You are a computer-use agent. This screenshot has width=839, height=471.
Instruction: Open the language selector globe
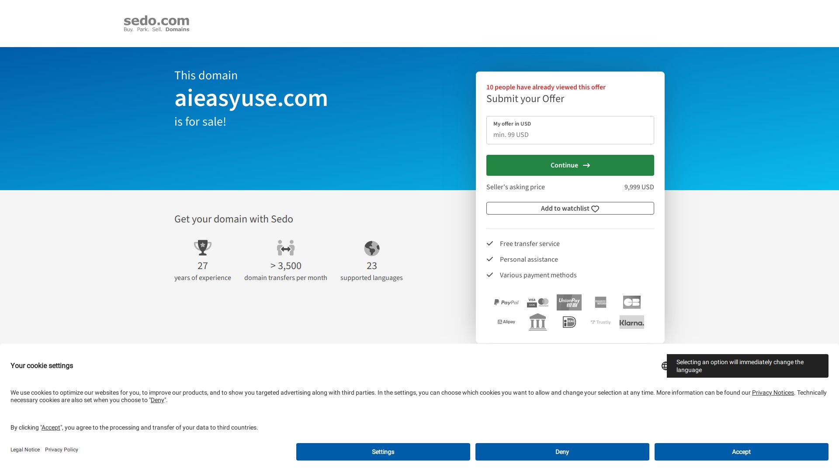click(665, 365)
